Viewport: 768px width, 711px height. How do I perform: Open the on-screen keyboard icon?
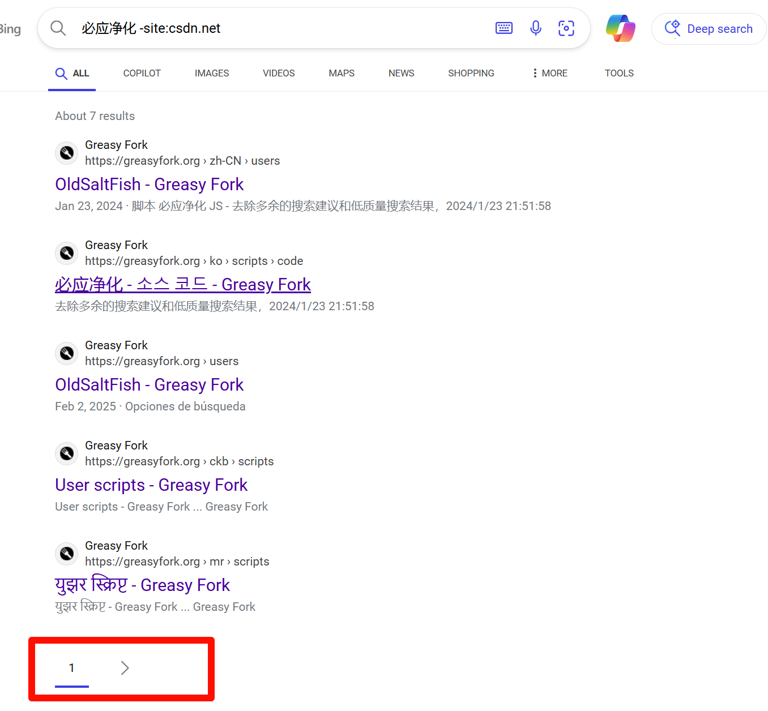click(504, 28)
